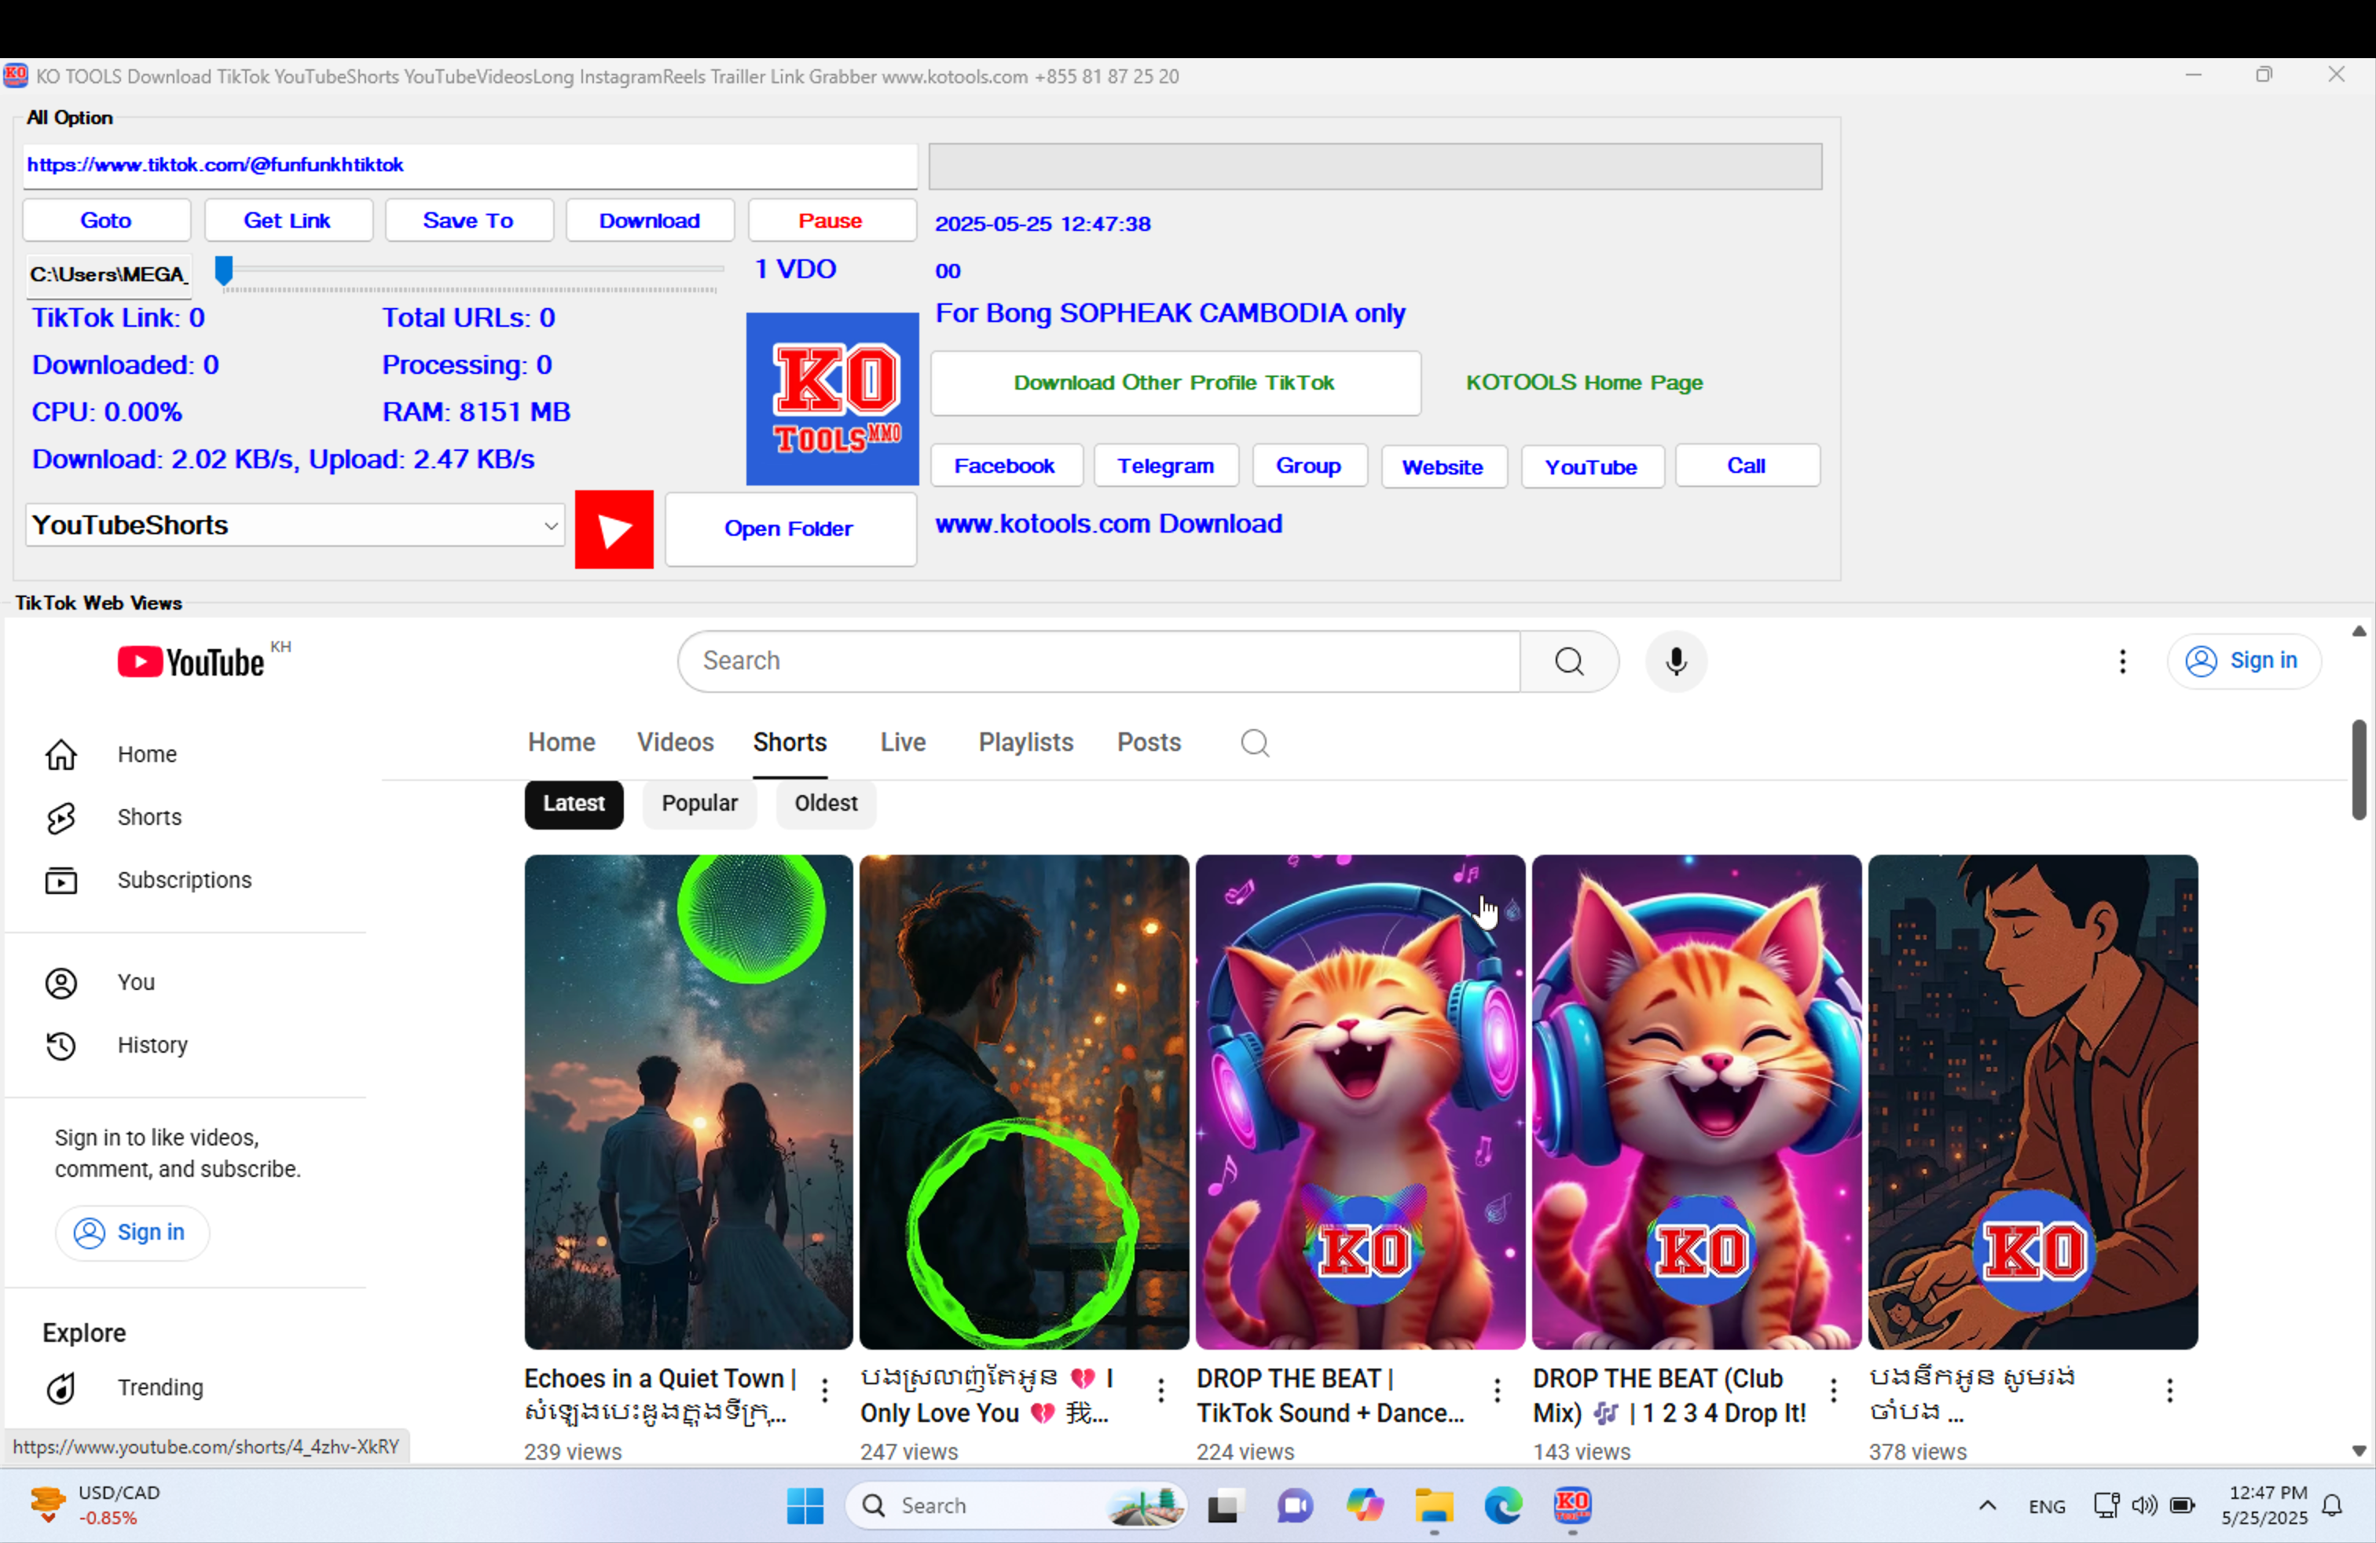Click the Goto button
Screen dimensions: 2376x1543
pos(107,221)
